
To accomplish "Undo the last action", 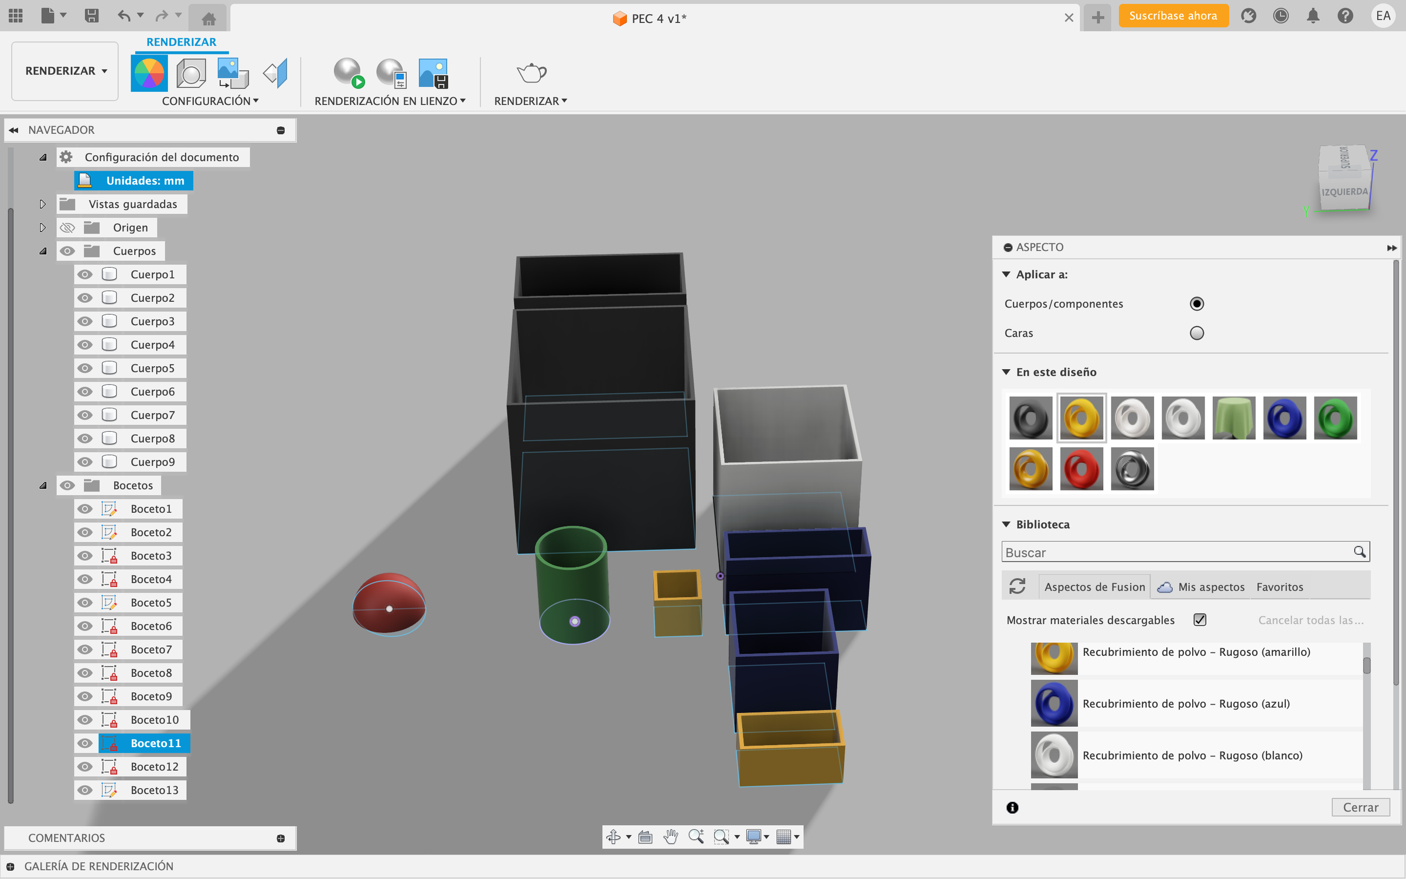I will pos(124,16).
